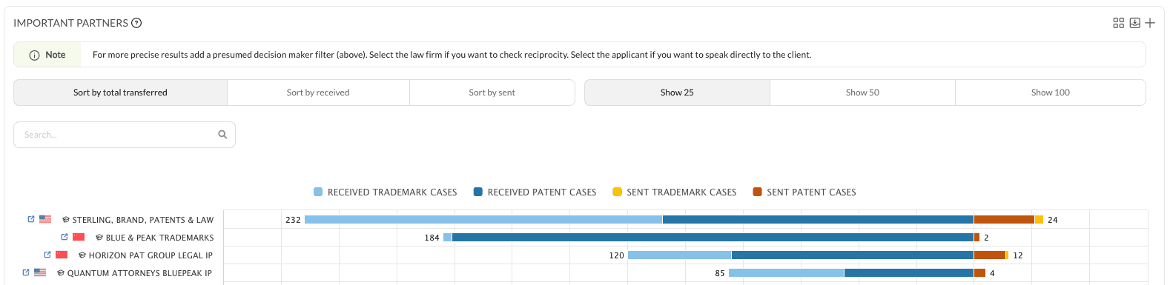Click the flag beside Horizon Pat Group
This screenshot has height=285, width=1170.
tap(62, 255)
